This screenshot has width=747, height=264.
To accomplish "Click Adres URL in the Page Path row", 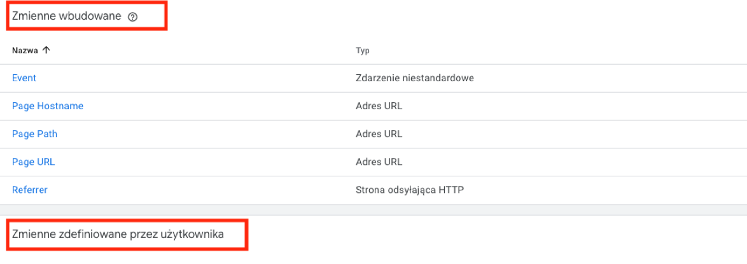I will (x=379, y=135).
